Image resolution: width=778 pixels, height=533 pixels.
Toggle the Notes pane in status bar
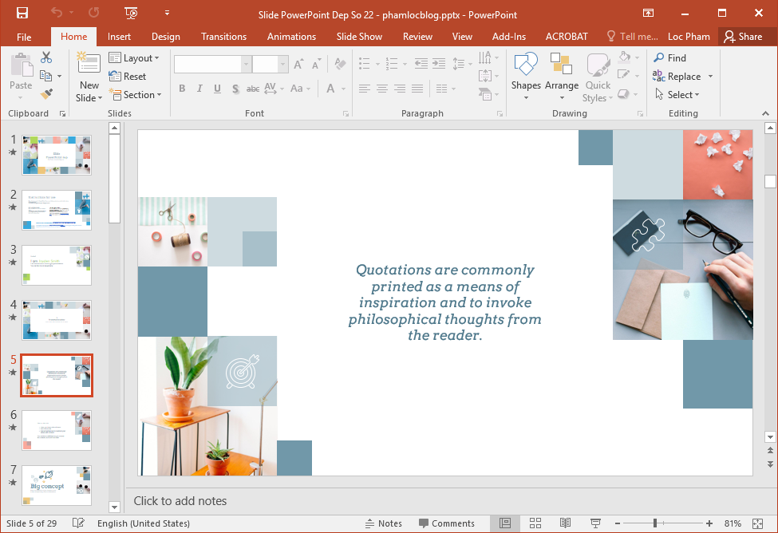click(384, 523)
